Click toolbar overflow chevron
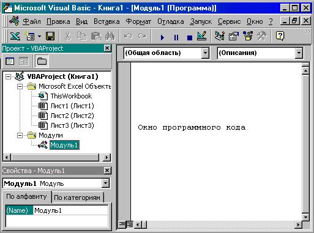 [307, 32]
